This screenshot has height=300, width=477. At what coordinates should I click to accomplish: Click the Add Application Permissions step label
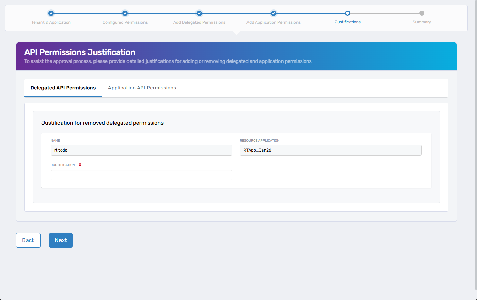point(273,22)
